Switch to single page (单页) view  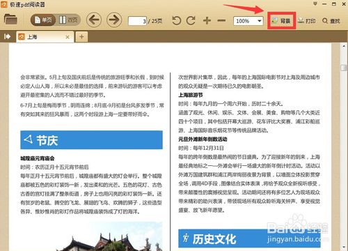[x=43, y=20]
